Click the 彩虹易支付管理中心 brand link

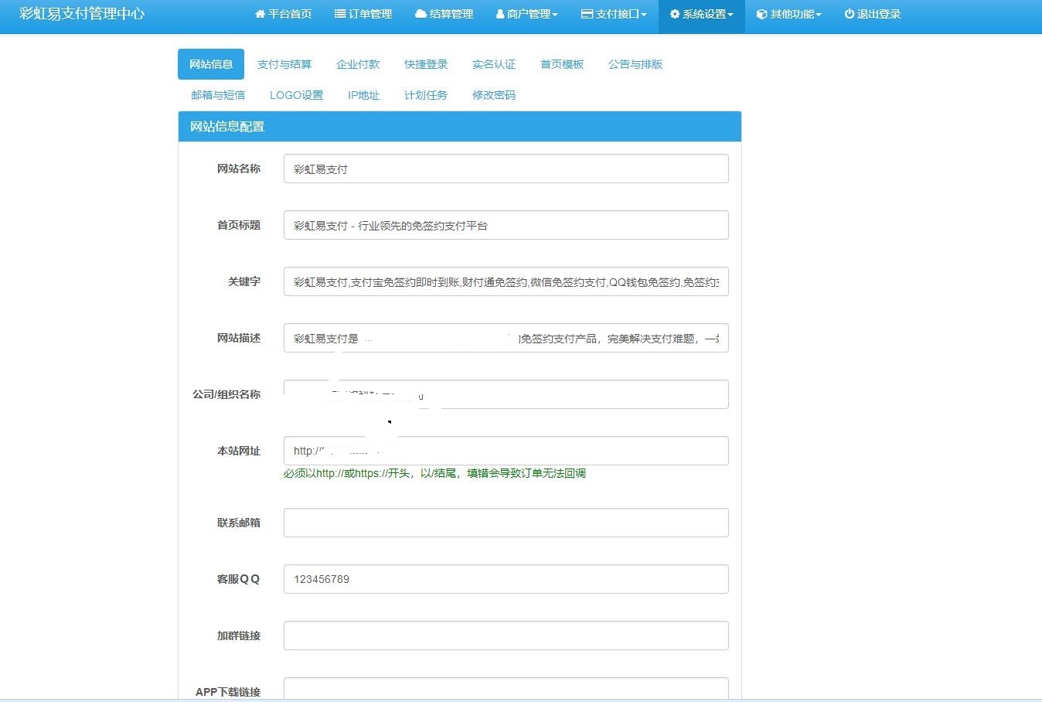click(82, 14)
